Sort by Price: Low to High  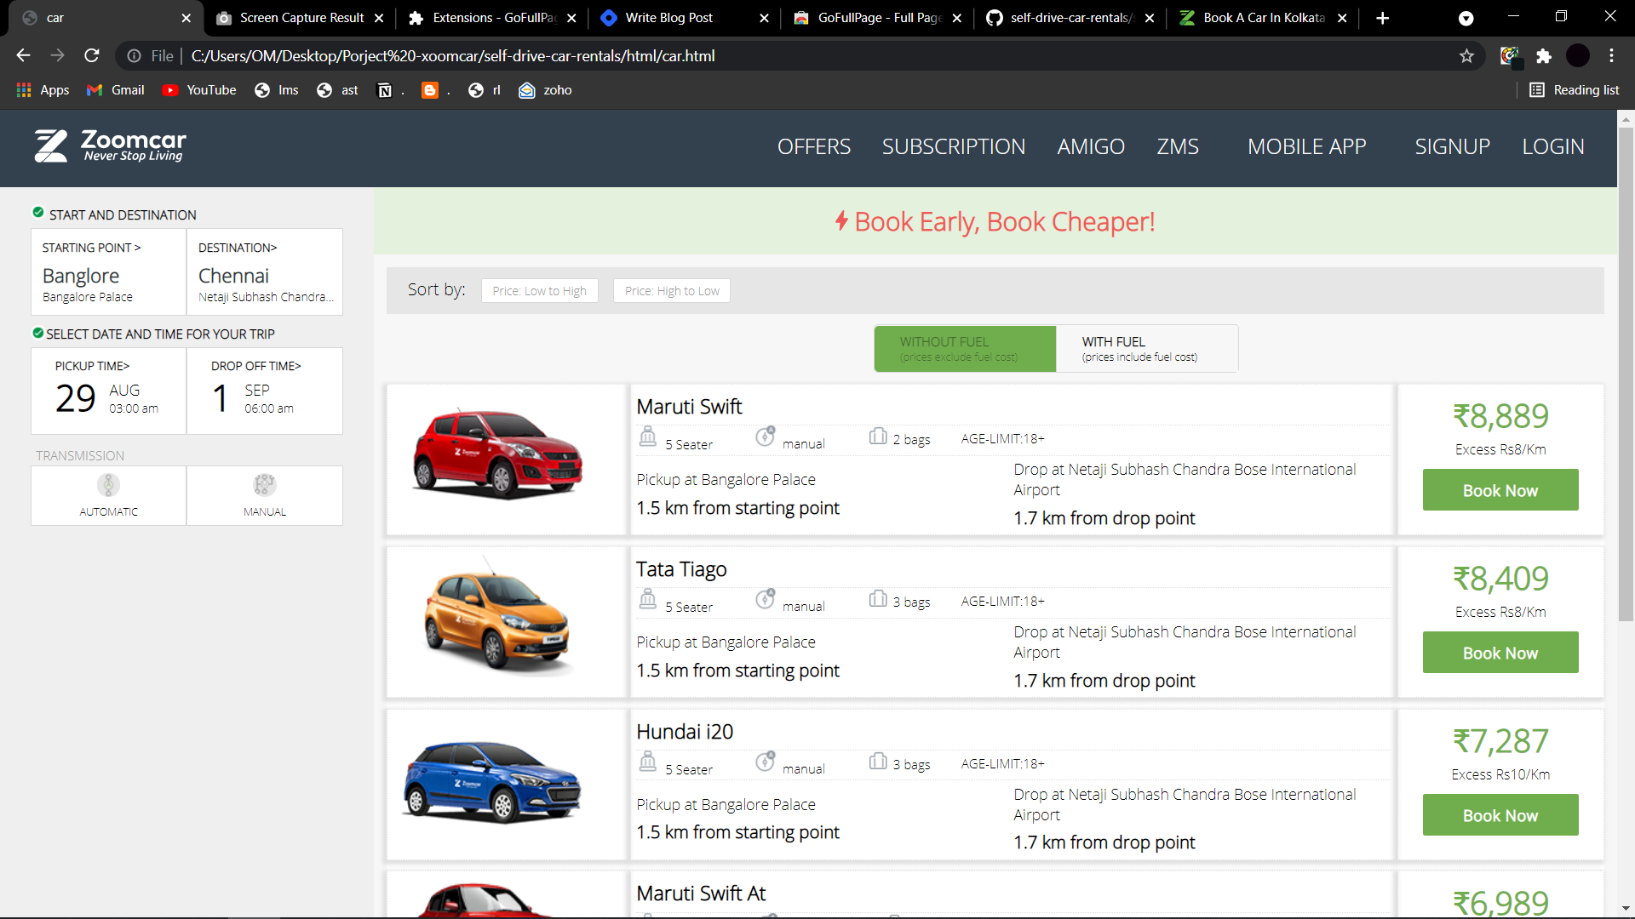(x=539, y=291)
